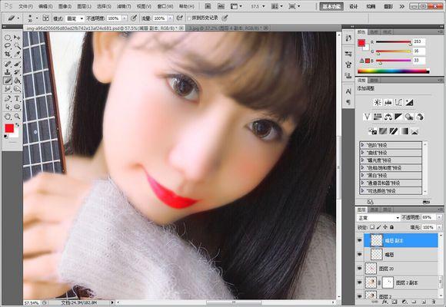
Task: Enable the 抹到历史记录 checkbox
Action: 189,18
